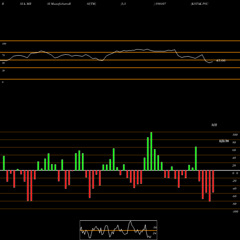Click the value '24' in the mini chart

coord(155,233)
